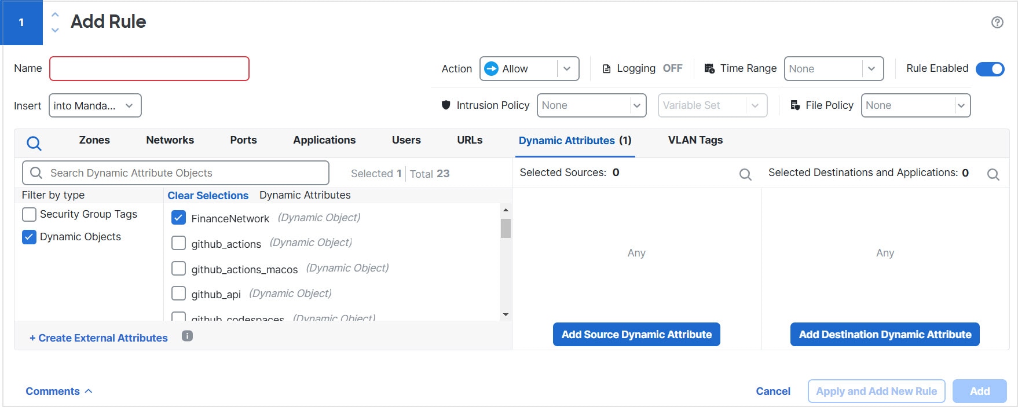
Task: Switch to the VLAN Tags tab
Action: pos(695,140)
